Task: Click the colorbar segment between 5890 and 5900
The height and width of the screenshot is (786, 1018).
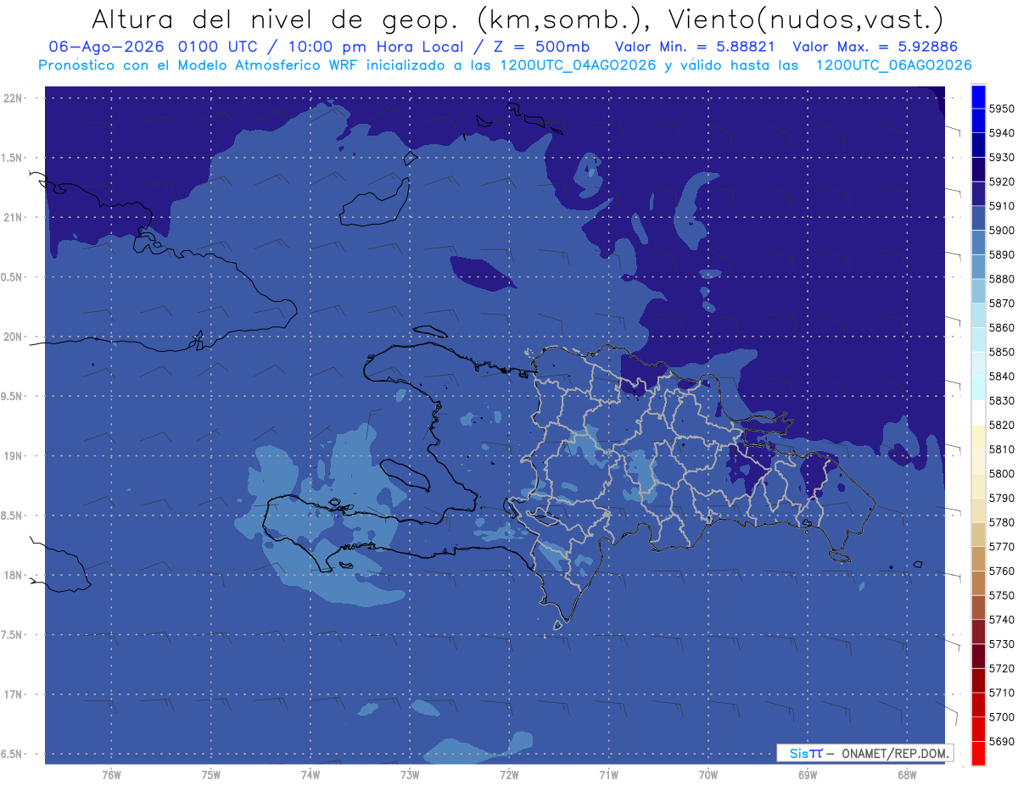Action: [977, 242]
